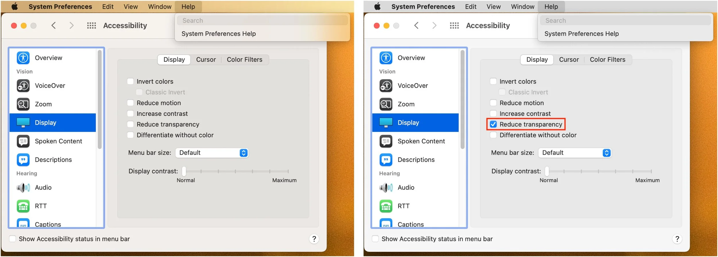Switch to Color Filters tab in left window
The image size is (718, 257).
[244, 60]
